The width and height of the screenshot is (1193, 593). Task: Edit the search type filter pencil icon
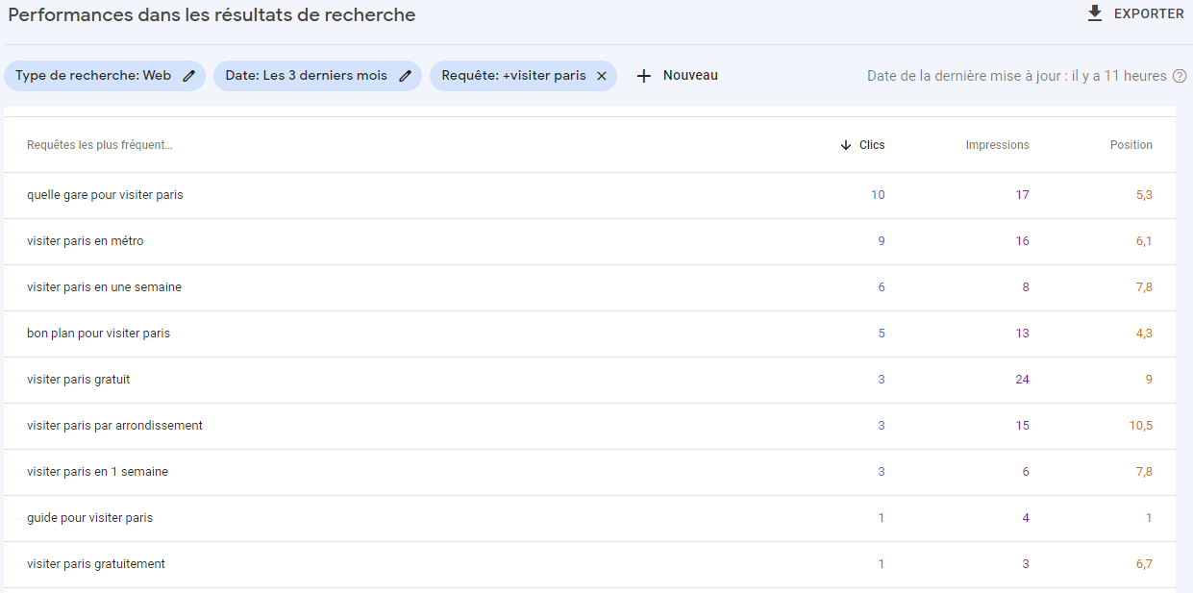pyautogui.click(x=189, y=76)
